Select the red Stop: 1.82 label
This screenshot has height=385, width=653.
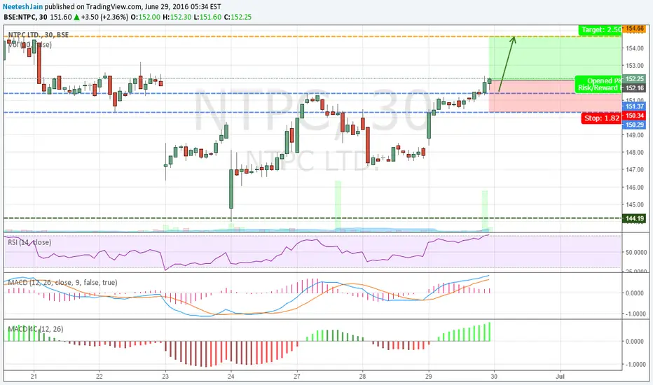pyautogui.click(x=602, y=118)
